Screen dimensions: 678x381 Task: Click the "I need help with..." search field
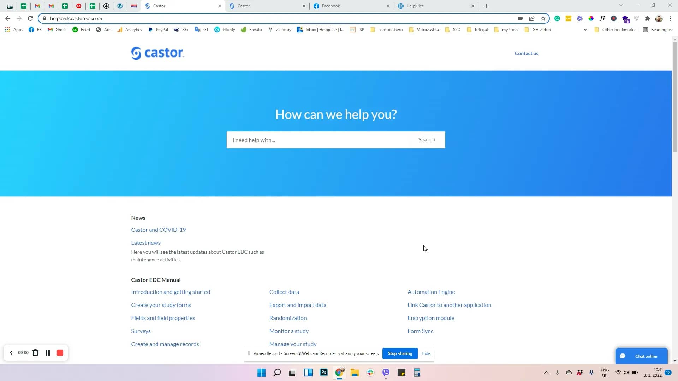pos(318,140)
